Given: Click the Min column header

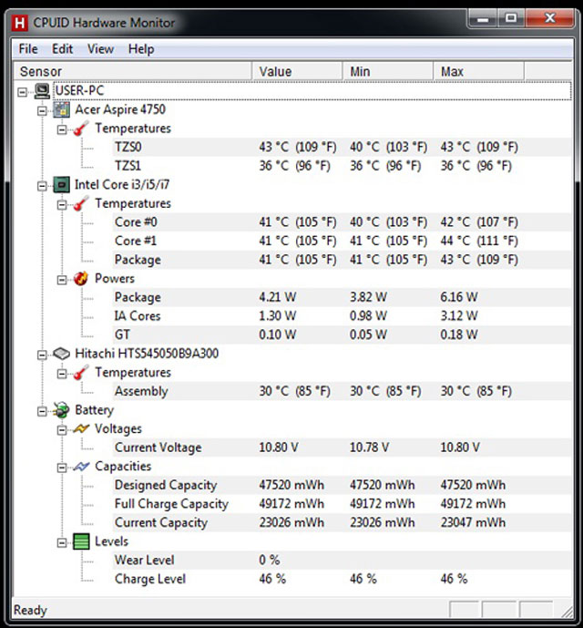Looking at the screenshot, I should [388, 71].
